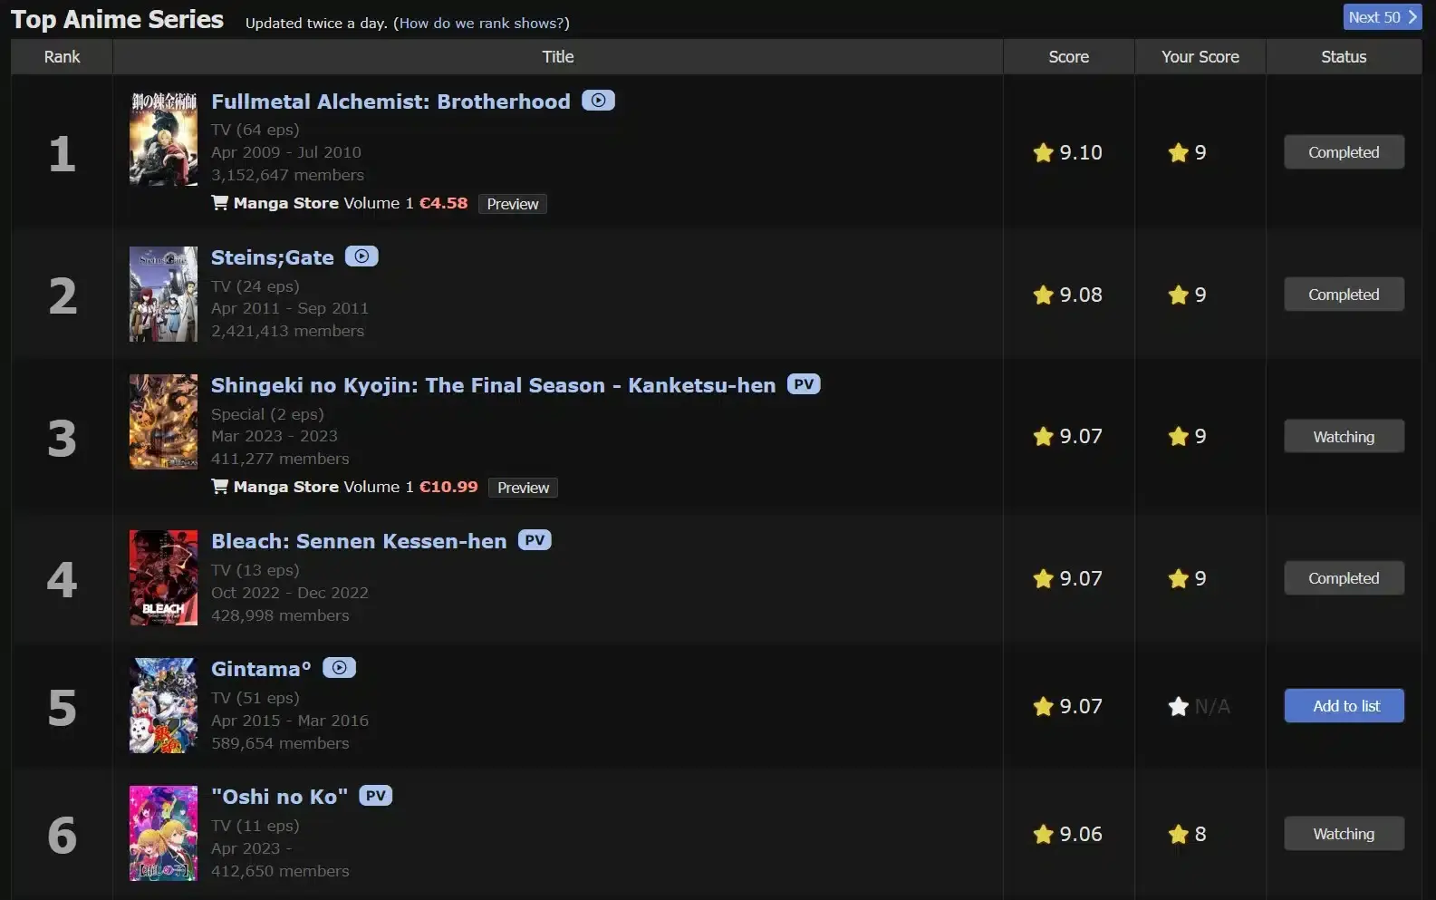Click the 'Top Anime Series' heading
The width and height of the screenshot is (1436, 900).
click(117, 19)
